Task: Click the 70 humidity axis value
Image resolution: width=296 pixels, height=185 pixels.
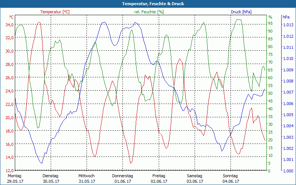Action: tap(270, 62)
